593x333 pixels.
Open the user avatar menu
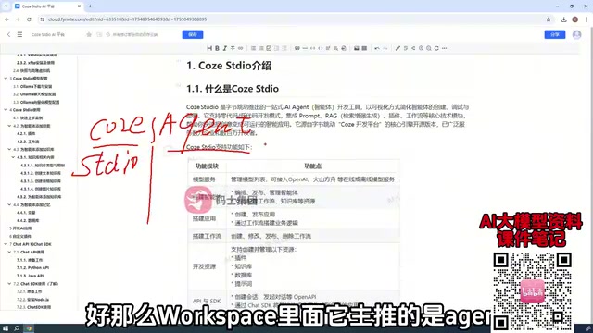(576, 34)
